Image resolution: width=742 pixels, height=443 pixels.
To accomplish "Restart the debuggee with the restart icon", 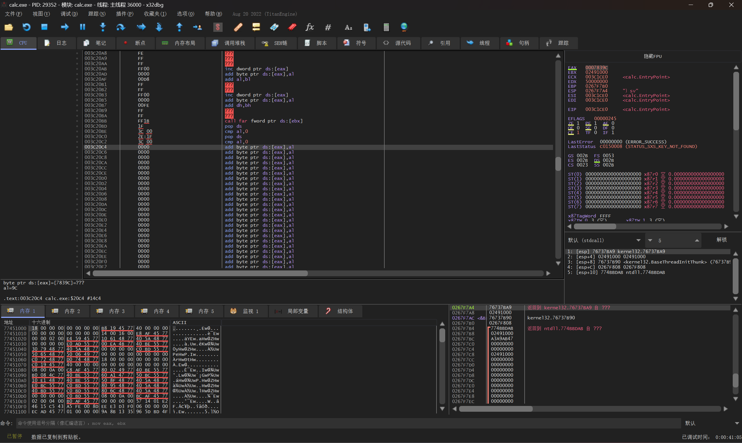I will point(27,28).
